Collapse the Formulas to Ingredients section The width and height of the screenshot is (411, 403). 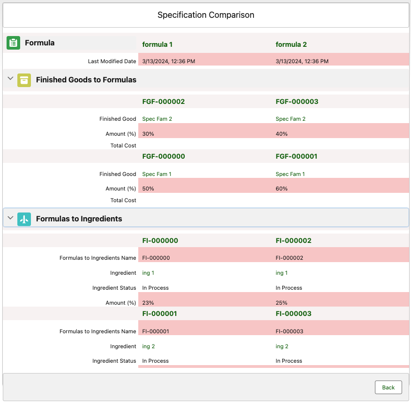click(10, 218)
